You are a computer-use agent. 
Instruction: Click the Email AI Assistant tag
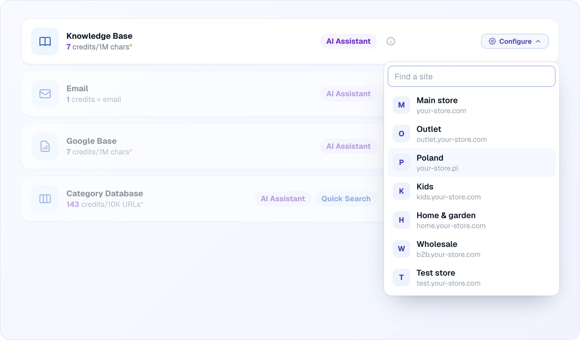coord(349,94)
